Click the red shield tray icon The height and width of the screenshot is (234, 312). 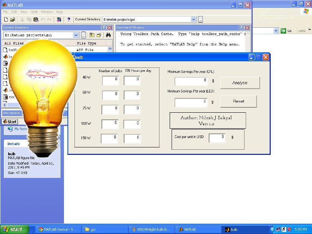click(x=289, y=230)
